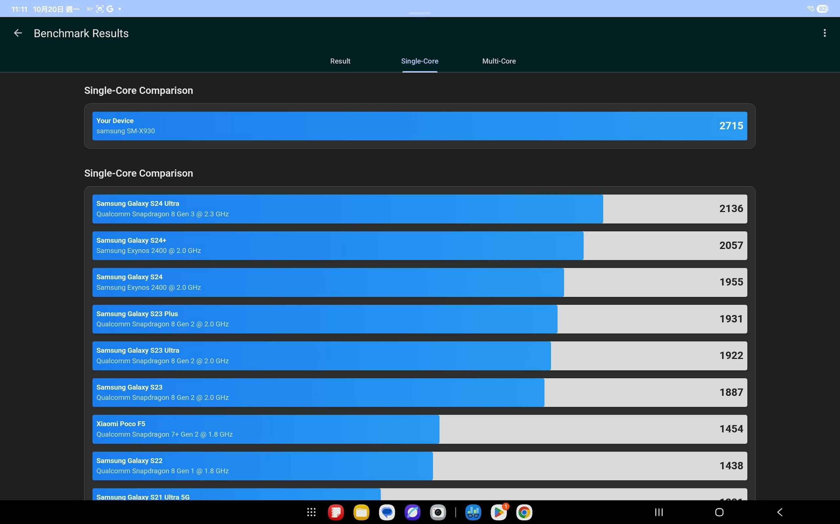Open the Camera app
Viewport: 840px width, 524px height.
(x=438, y=512)
